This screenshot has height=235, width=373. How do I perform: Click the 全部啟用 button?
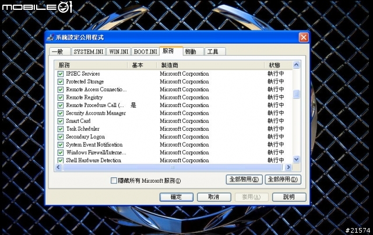point(244,180)
